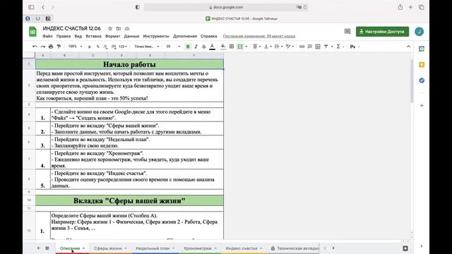Increase decimal places

(x=114, y=47)
